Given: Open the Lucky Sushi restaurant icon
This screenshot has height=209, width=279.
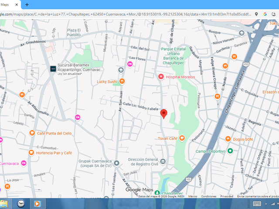Looking at the screenshot, I should [122, 81].
